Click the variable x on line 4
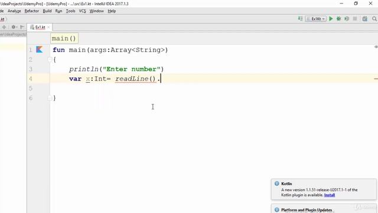The image size is (378, 213). coord(88,79)
